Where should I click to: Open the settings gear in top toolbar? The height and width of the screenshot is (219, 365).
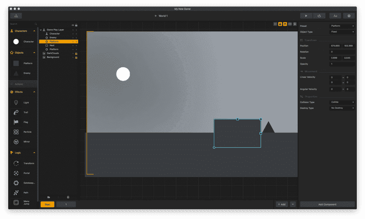pyautogui.click(x=349, y=16)
